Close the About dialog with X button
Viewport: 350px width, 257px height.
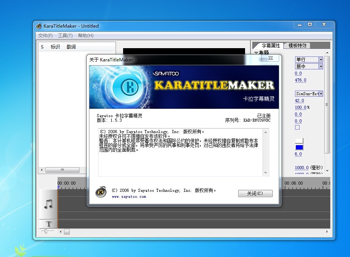[x=270, y=58]
